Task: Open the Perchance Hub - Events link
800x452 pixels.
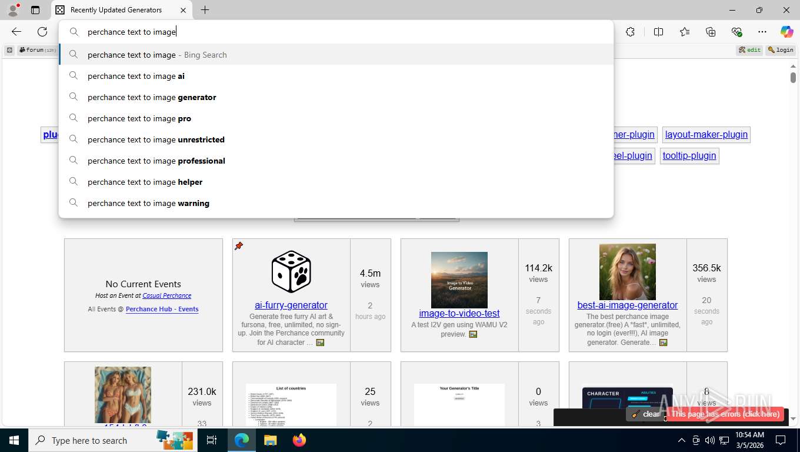Action: (x=162, y=309)
